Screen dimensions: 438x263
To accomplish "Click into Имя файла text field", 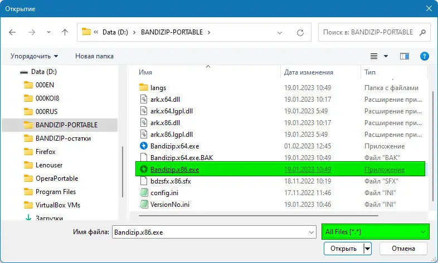I will 210,232.
